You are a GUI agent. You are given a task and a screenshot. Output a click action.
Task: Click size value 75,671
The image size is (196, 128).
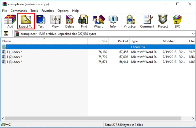(x=103, y=62)
